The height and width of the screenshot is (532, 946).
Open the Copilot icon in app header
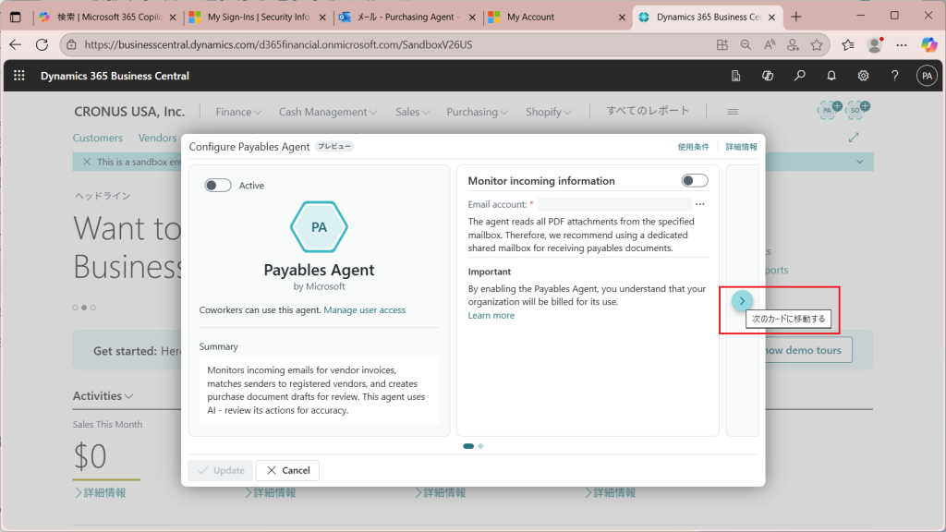point(768,76)
